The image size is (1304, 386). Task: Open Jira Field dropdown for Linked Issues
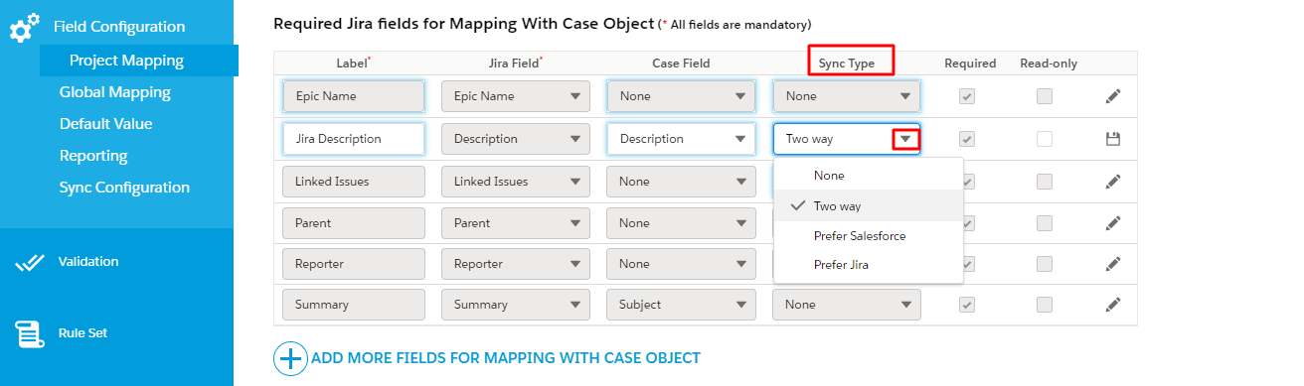pos(515,182)
